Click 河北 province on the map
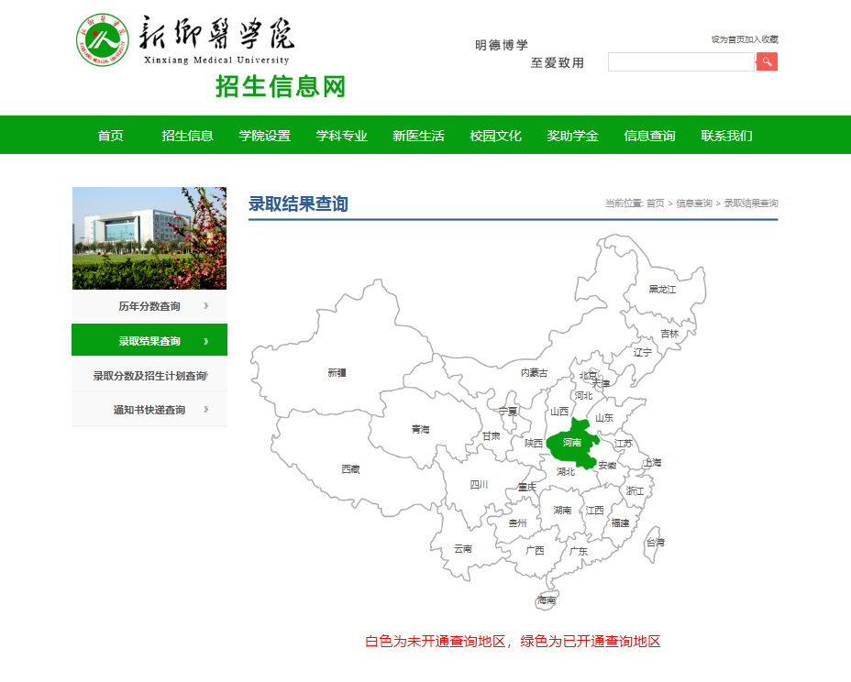 pyautogui.click(x=583, y=395)
